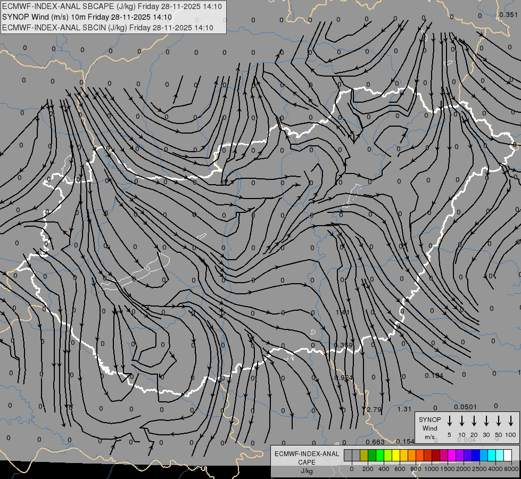Click the SYNOP Wind 10m title line
The image size is (521, 479).
coord(87,17)
